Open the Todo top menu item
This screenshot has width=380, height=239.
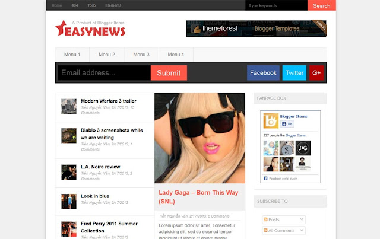coord(91,5)
